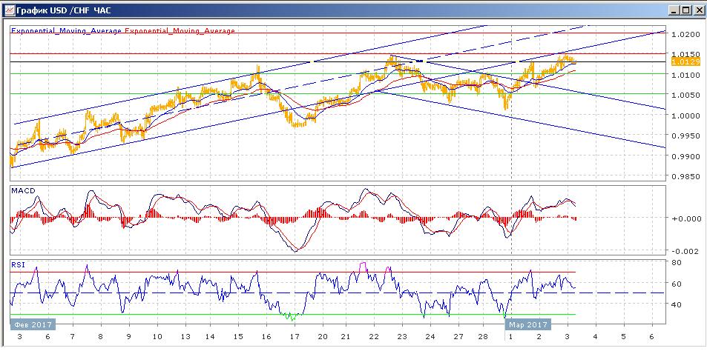Click the 1.0200 price axis value
The image size is (707, 351).
tap(685, 34)
